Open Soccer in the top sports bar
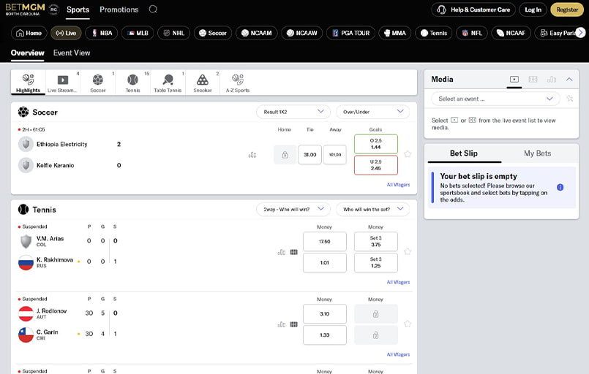The width and height of the screenshot is (589, 374). click(x=213, y=33)
